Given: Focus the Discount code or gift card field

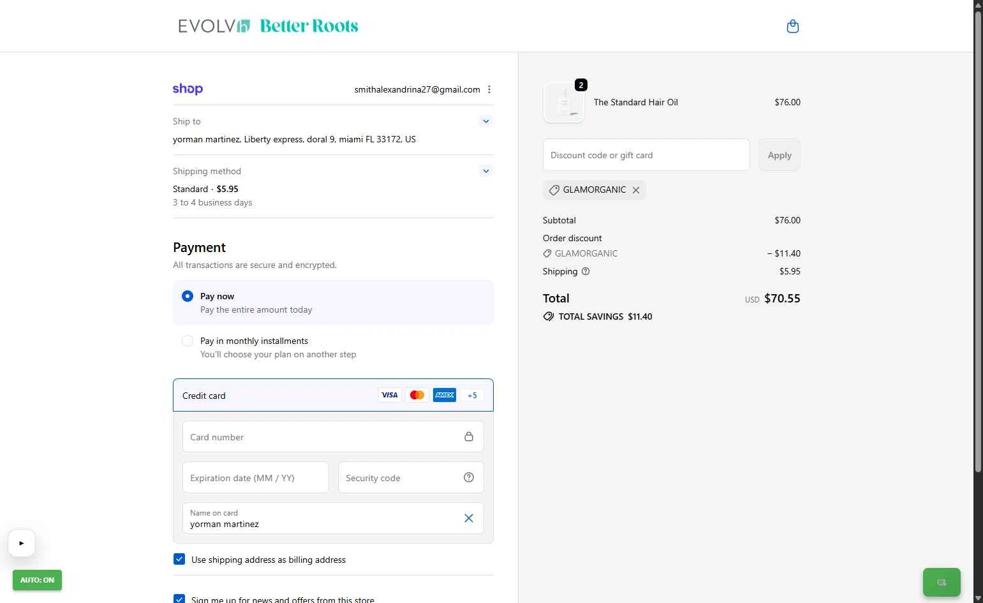Looking at the screenshot, I should click(646, 155).
